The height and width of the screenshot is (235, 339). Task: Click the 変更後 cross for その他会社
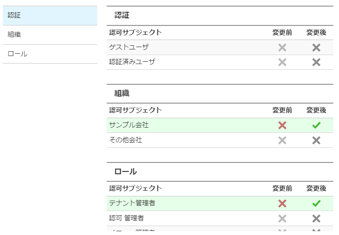[x=316, y=140]
